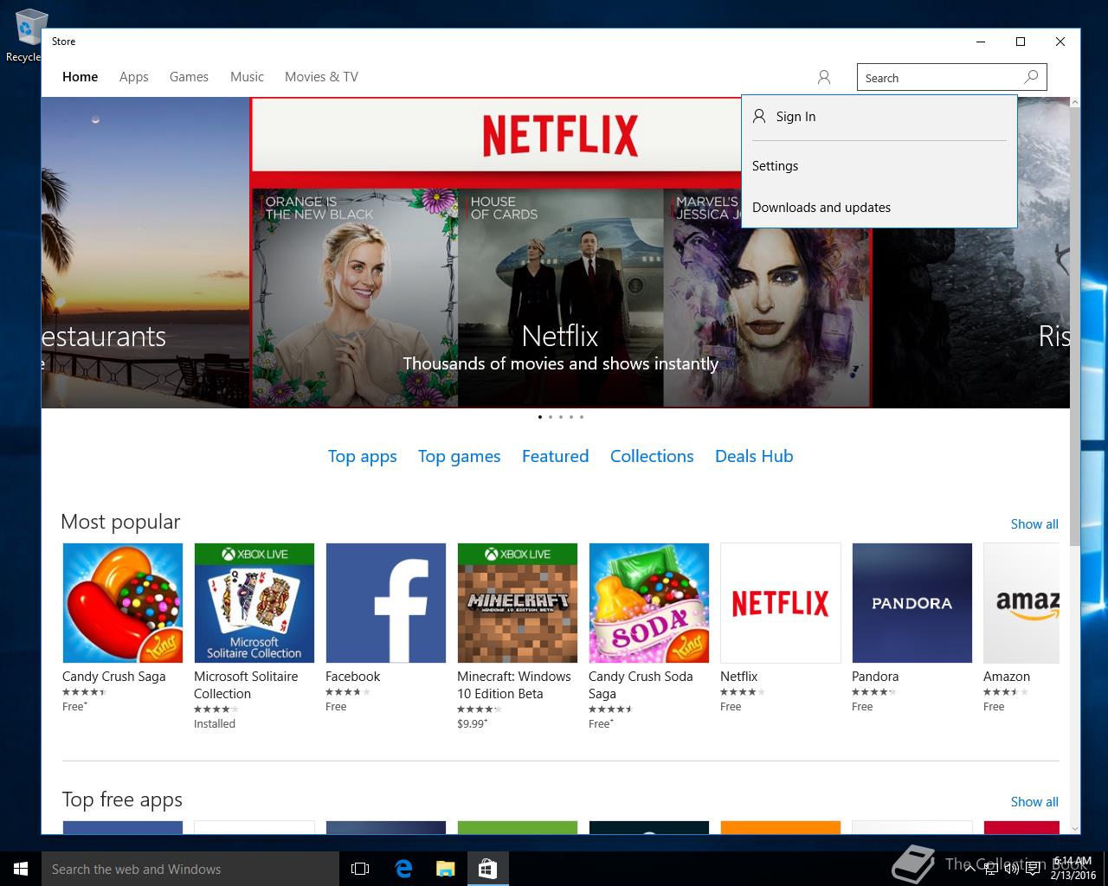Click the taskbar Search the web and Windows box
Viewport: 1108px width, 886px height.
point(190,869)
